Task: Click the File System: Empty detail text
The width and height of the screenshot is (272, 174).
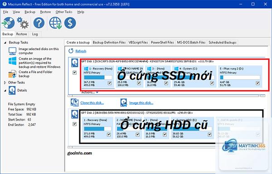Action: point(21,104)
